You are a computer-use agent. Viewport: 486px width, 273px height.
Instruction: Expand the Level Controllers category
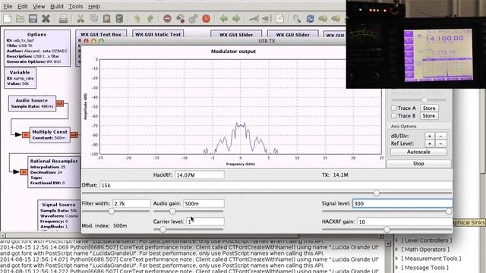pyautogui.click(x=396, y=240)
